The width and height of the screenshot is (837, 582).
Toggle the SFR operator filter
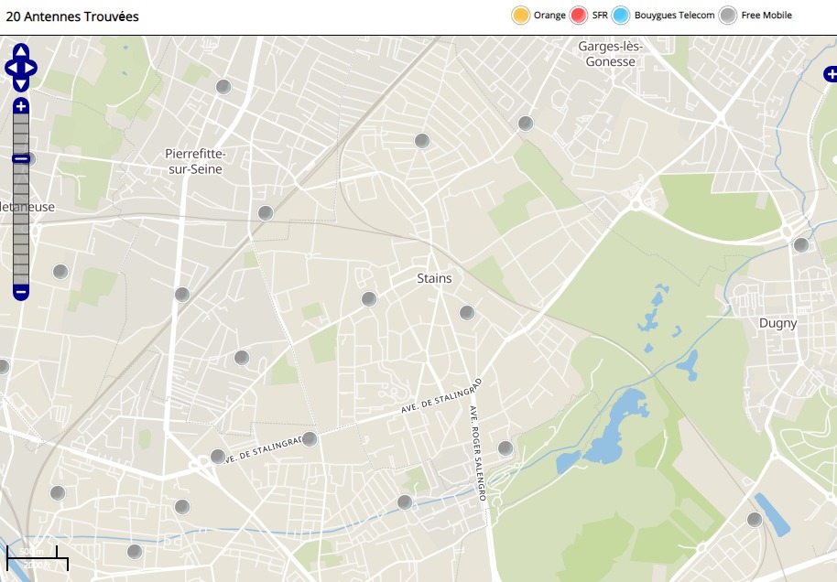pos(578,15)
